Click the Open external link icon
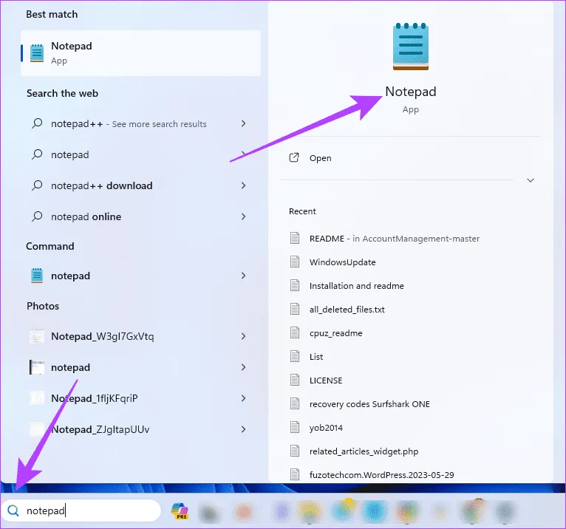This screenshot has height=529, width=566. (294, 158)
